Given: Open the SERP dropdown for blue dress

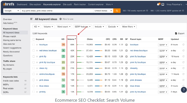Looking at the screenshot, I should point(163,86).
